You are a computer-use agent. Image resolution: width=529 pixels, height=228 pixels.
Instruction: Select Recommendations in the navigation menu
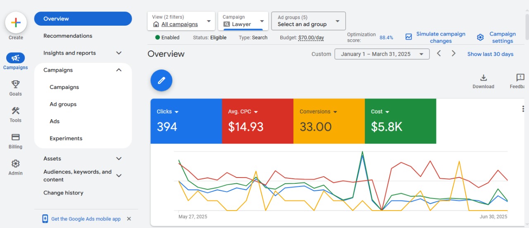coord(68,36)
